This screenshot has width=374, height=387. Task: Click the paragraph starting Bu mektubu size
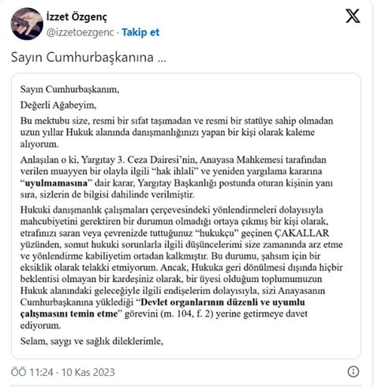(177, 133)
